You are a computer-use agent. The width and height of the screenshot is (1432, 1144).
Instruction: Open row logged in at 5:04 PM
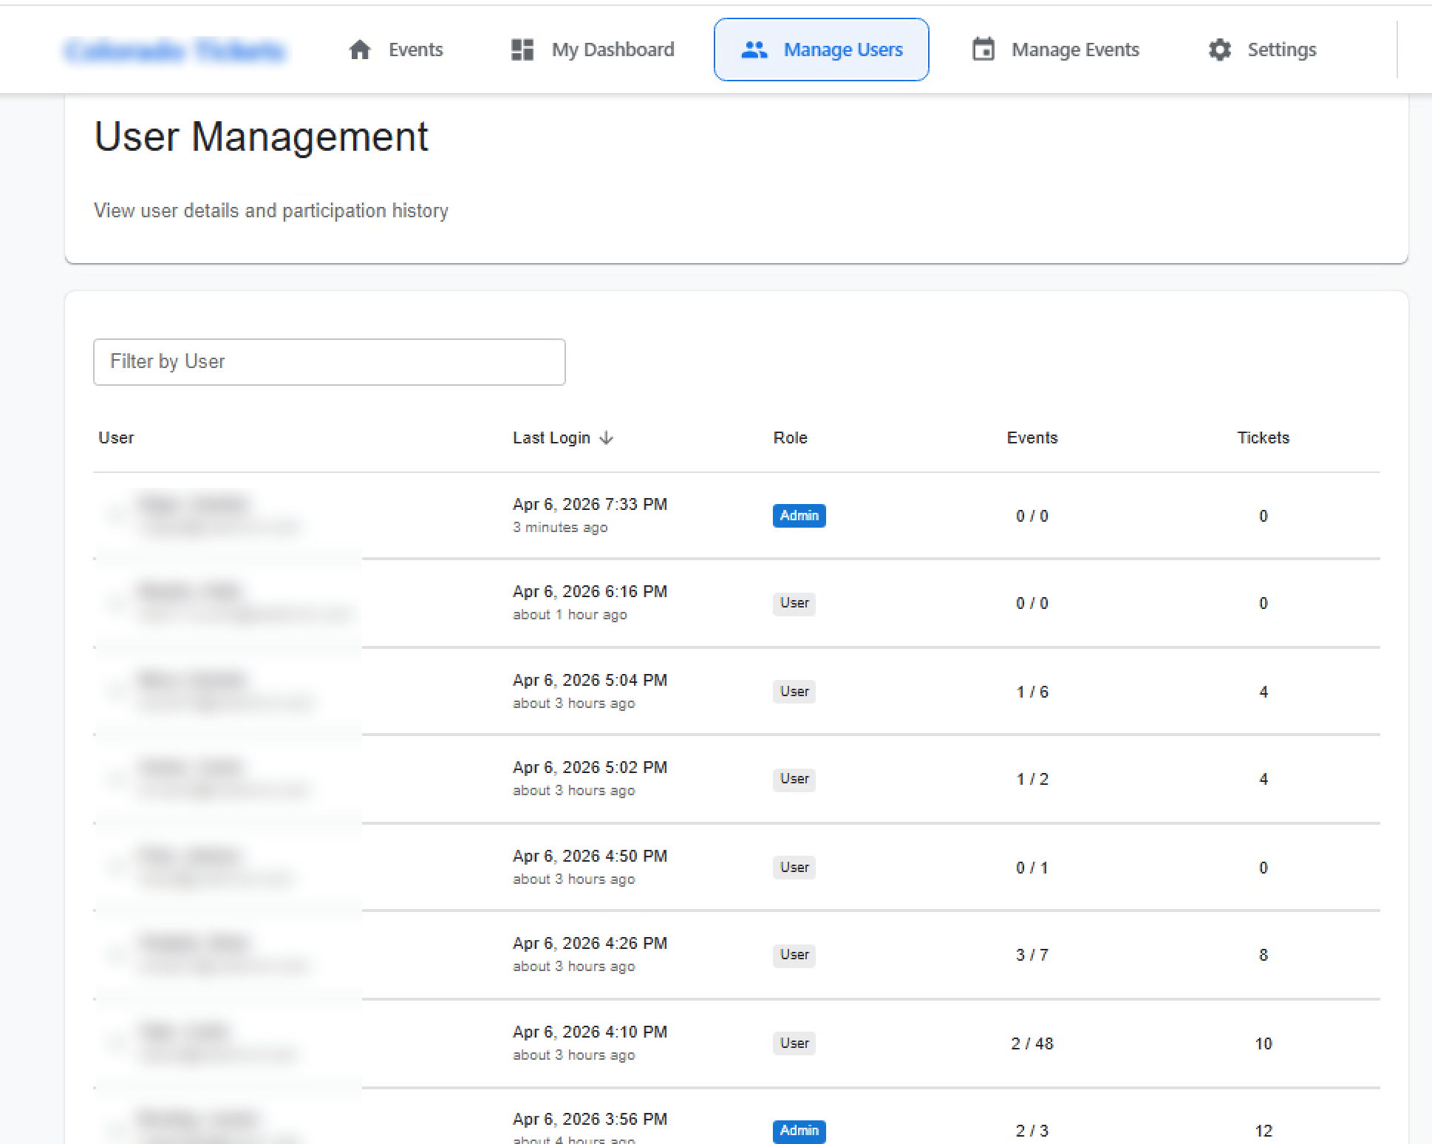click(590, 690)
